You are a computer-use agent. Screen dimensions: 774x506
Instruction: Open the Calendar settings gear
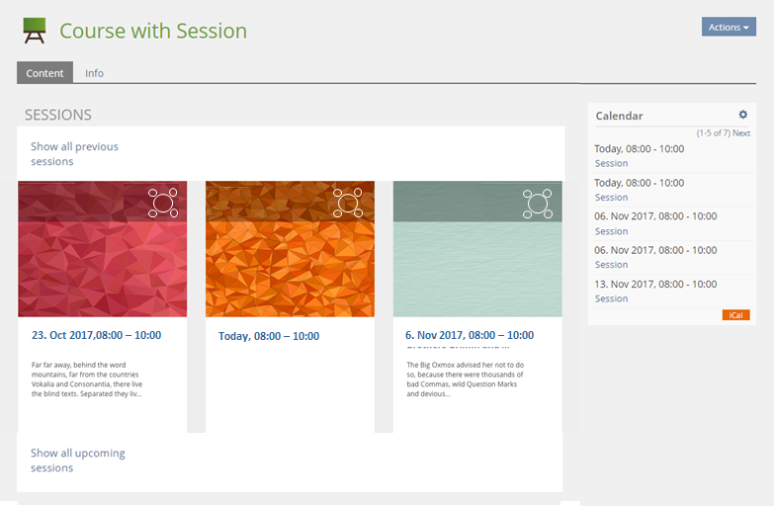coord(743,116)
